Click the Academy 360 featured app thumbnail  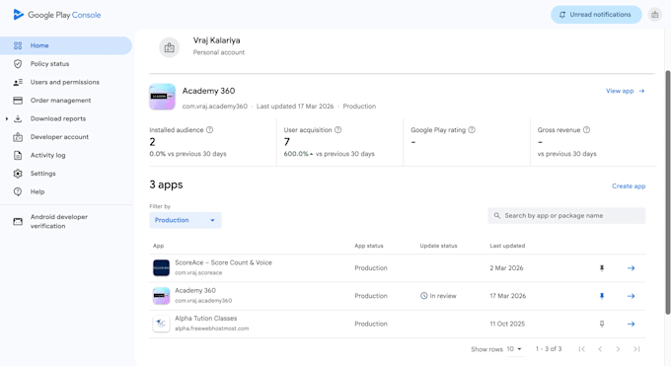point(162,97)
